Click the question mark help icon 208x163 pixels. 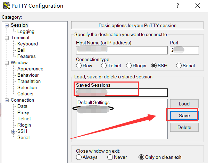[178, 6]
